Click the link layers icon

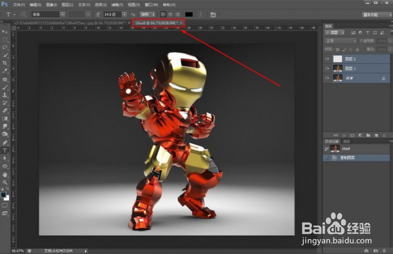pos(336,135)
